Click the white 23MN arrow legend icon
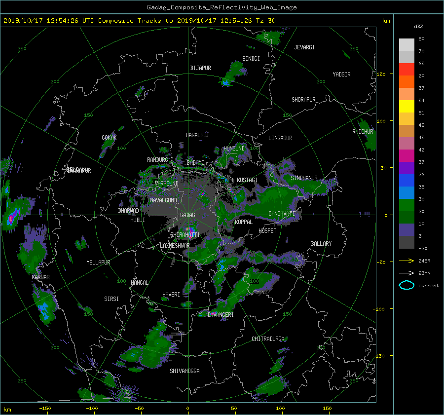This screenshot has width=444, height=415. (407, 273)
